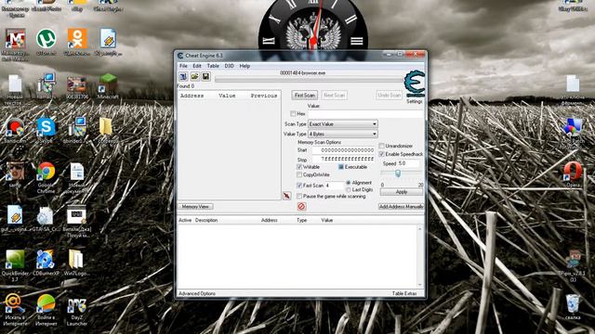Click the Start address field
Screen dimensions: 595x334
click(x=343, y=150)
